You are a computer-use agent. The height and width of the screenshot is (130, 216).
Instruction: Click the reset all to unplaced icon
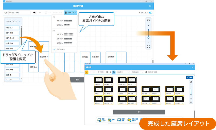(46, 13)
